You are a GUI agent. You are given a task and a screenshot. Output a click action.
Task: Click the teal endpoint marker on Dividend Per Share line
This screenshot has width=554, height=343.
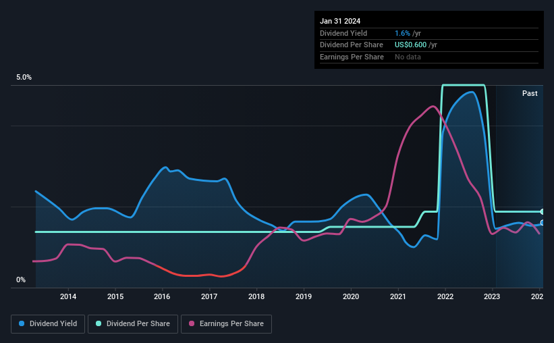click(543, 212)
